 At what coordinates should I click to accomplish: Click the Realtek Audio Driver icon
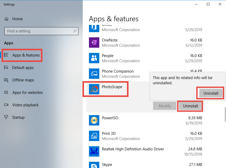pos(94,151)
